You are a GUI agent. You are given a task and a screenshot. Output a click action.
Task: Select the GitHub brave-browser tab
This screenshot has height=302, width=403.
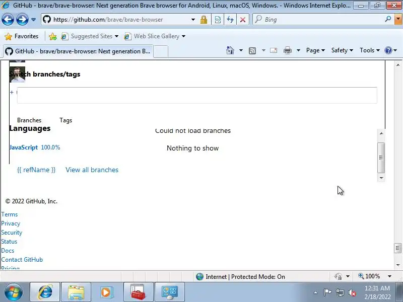78,51
